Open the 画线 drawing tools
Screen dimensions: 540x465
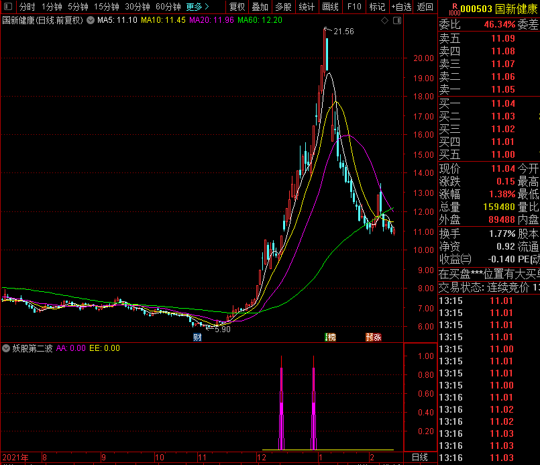click(x=330, y=7)
